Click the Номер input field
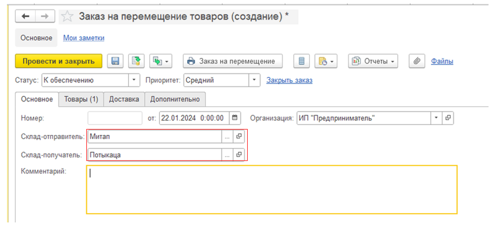This screenshot has width=498, height=226. point(115,118)
